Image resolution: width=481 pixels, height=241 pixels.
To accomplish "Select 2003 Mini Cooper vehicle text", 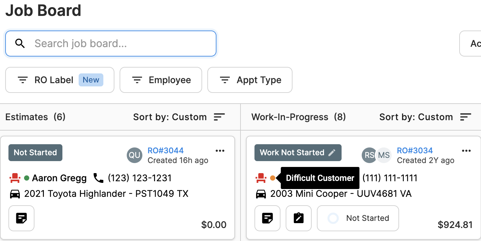I will [x=341, y=194].
